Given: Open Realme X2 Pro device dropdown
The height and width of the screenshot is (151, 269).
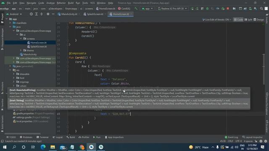Looking at the screenshot, I should [172, 8].
